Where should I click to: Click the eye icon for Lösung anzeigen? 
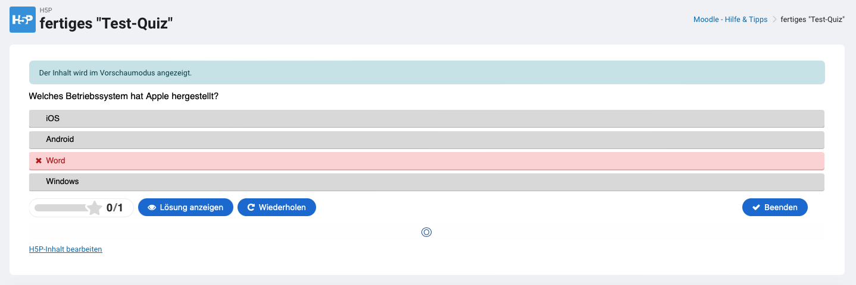point(152,208)
